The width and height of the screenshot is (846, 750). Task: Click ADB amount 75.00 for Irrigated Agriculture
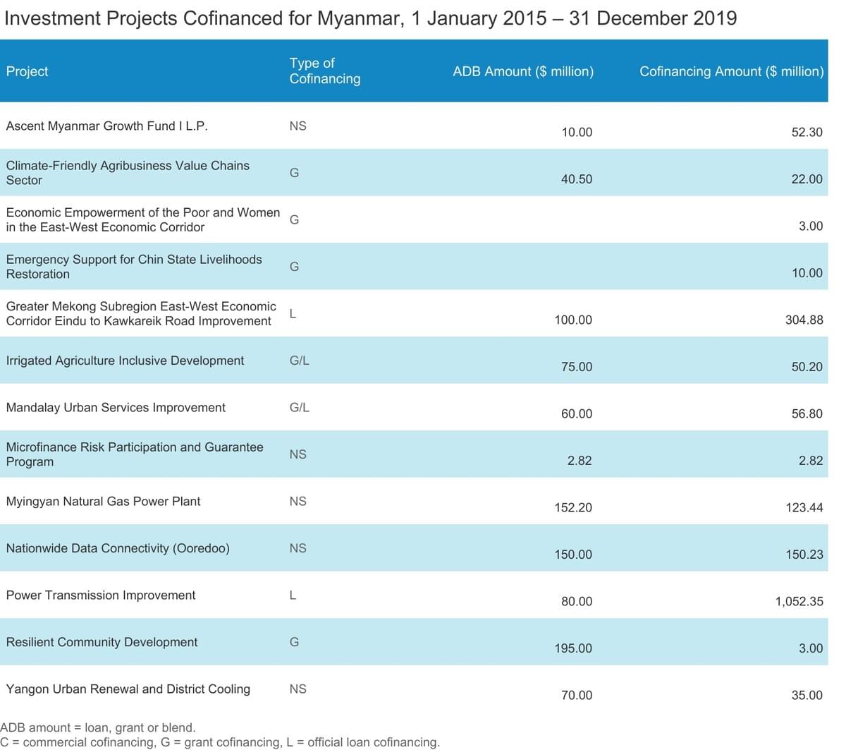point(577,367)
